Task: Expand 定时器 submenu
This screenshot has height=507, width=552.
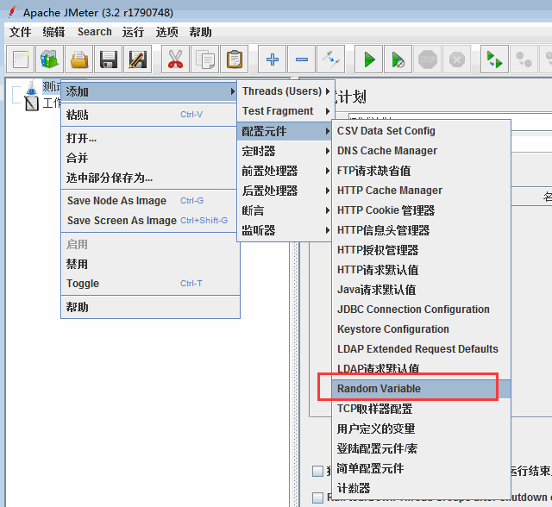Action: coord(285,151)
